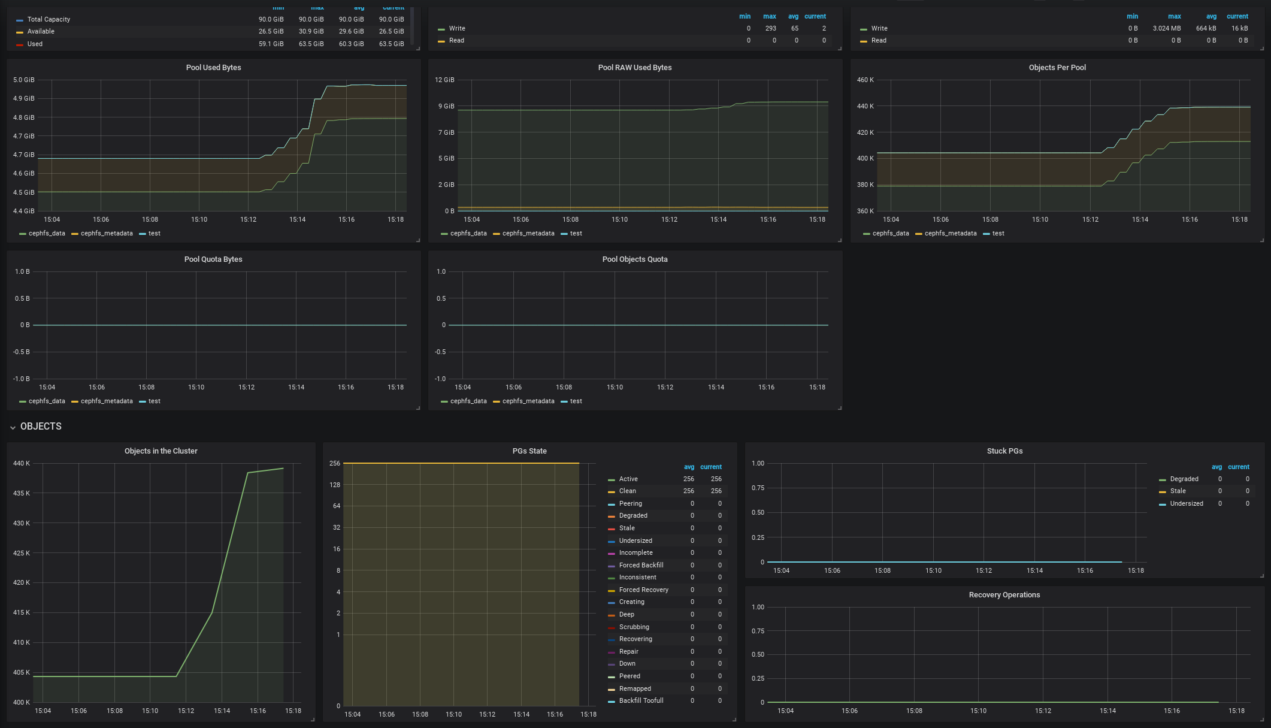Image resolution: width=1271 pixels, height=728 pixels.
Task: Sort Stuck PGs legend by avg column
Action: point(1216,467)
